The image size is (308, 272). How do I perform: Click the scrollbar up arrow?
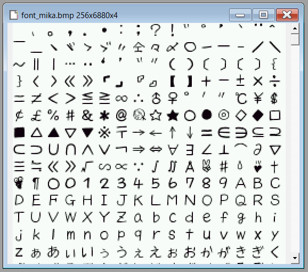295,28
